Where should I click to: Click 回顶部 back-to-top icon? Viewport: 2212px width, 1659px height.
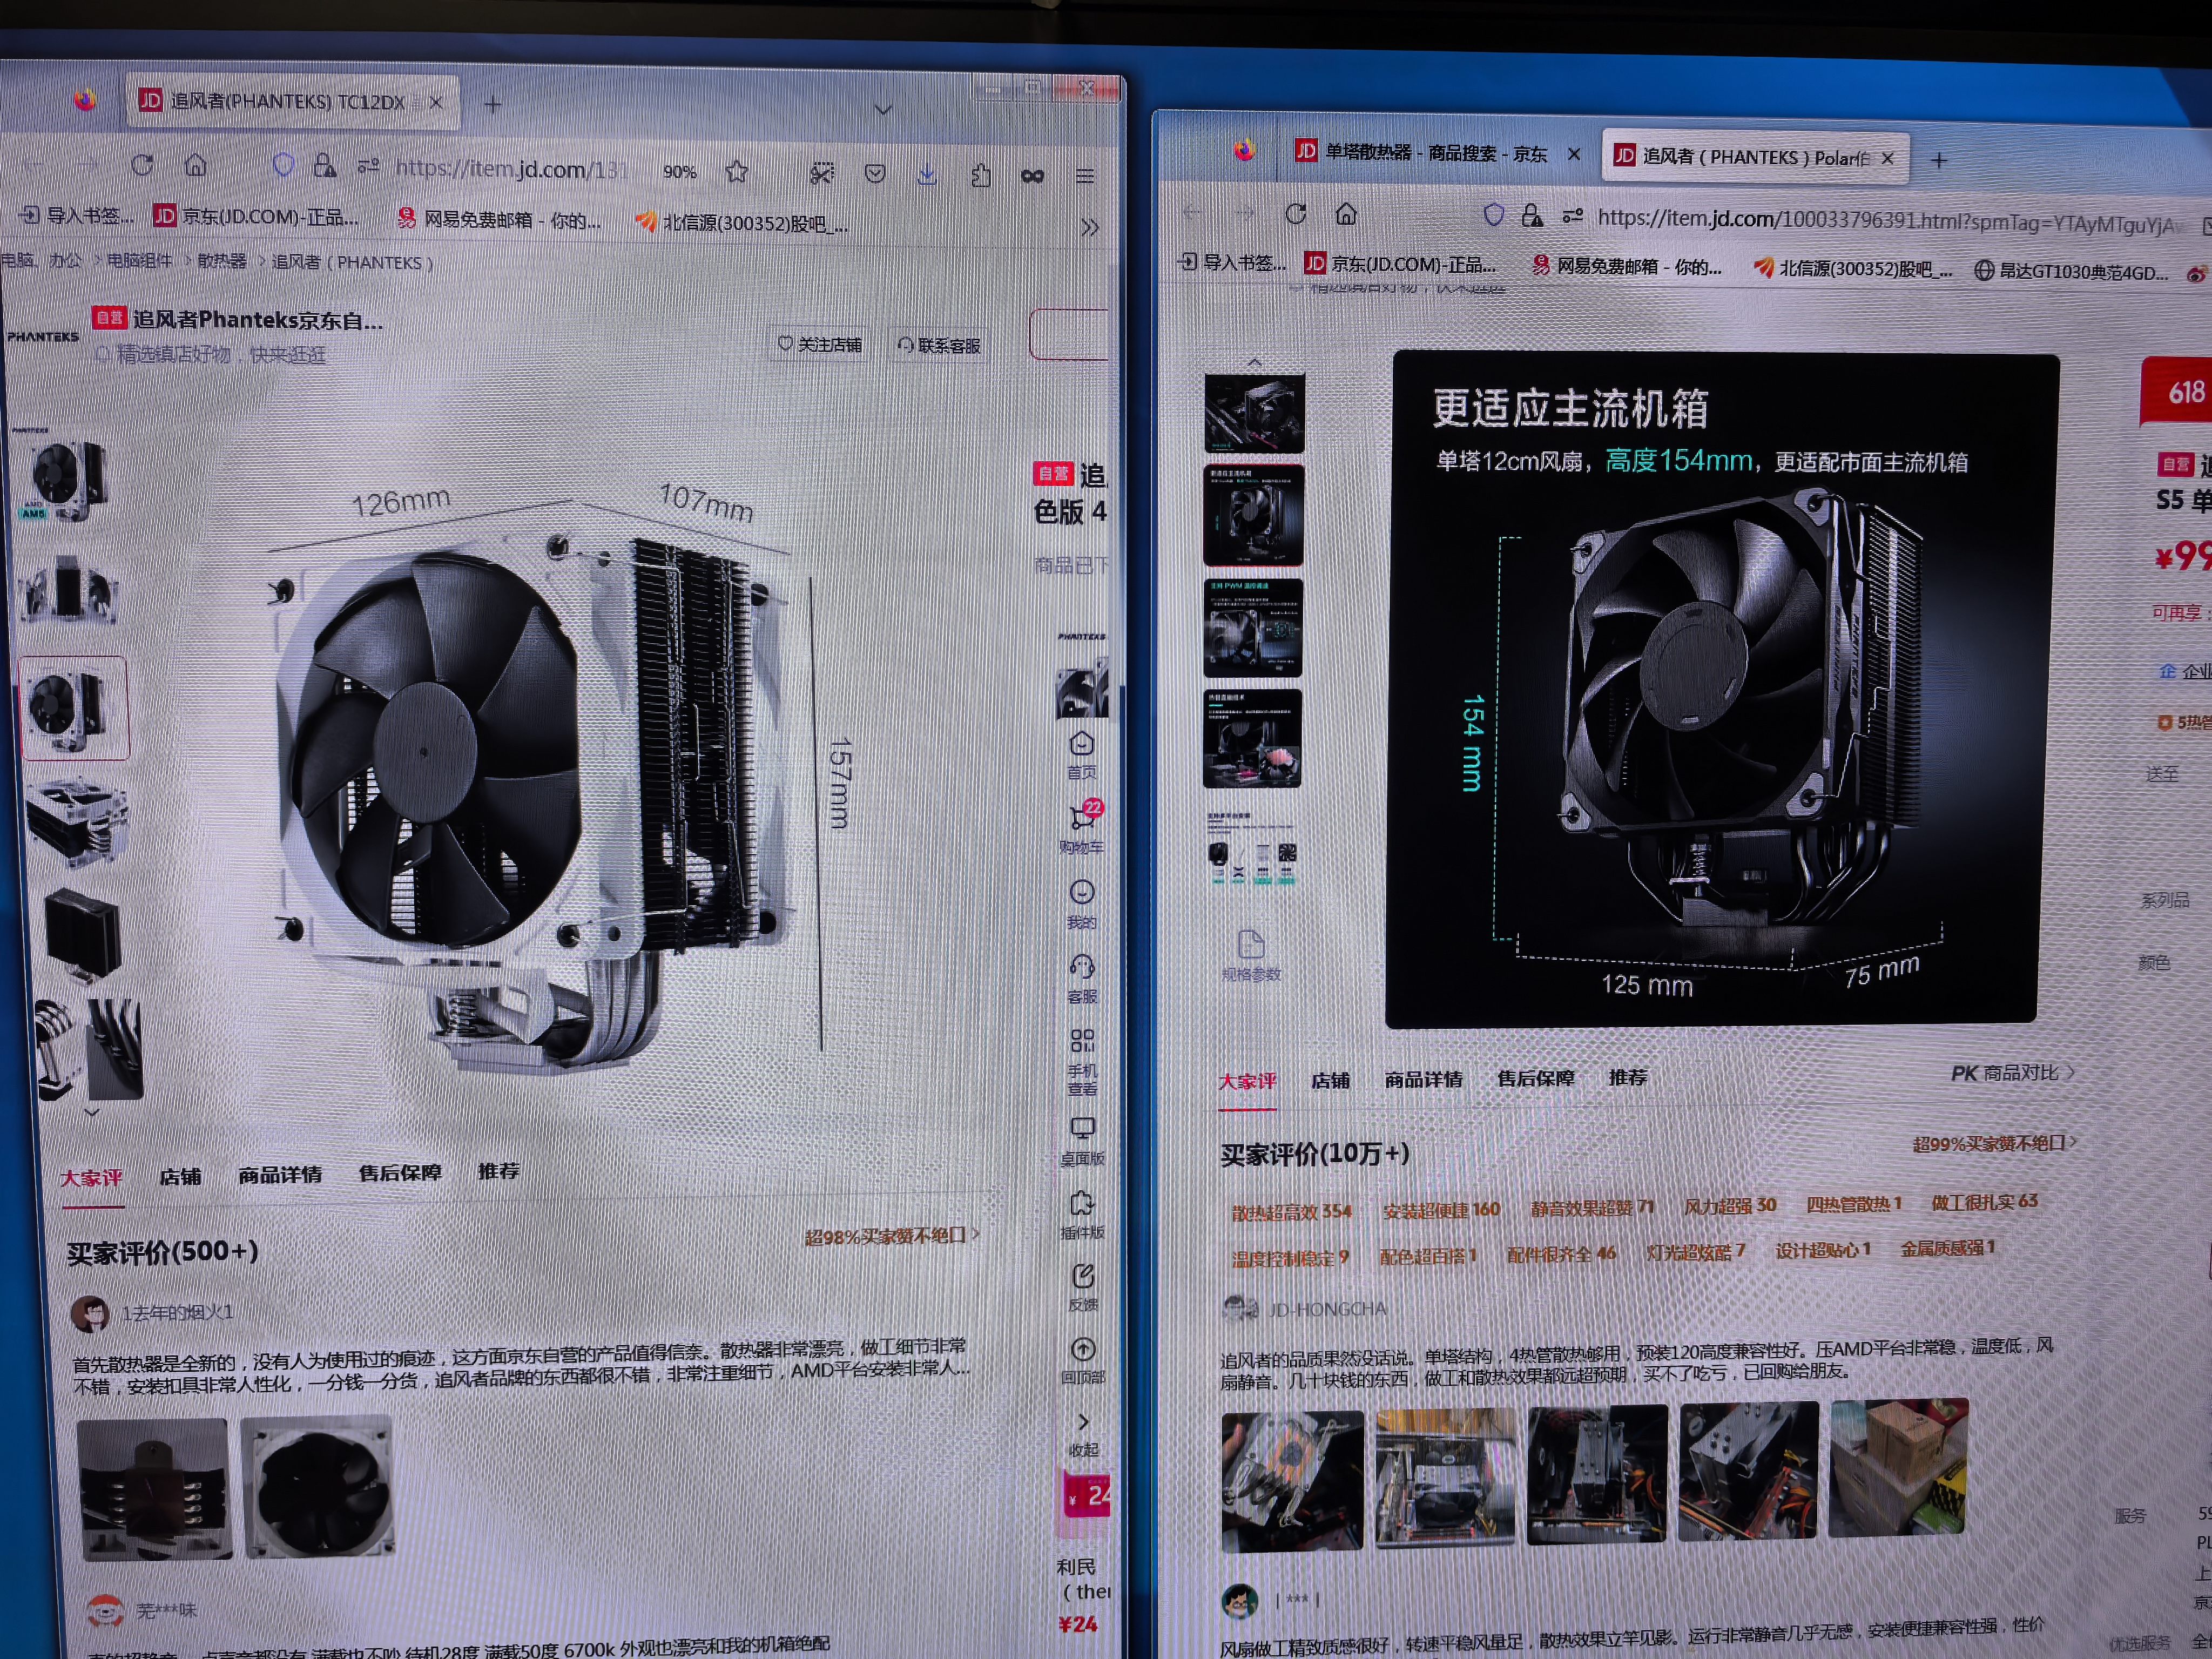(1083, 1361)
